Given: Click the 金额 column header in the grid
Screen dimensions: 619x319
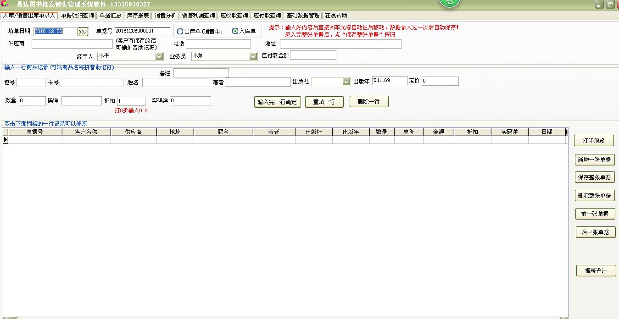Looking at the screenshot, I should (x=439, y=132).
